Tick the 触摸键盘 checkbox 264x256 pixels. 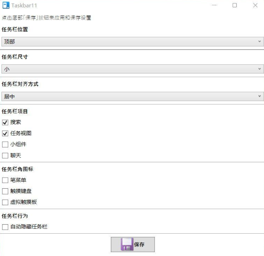(x=5, y=191)
